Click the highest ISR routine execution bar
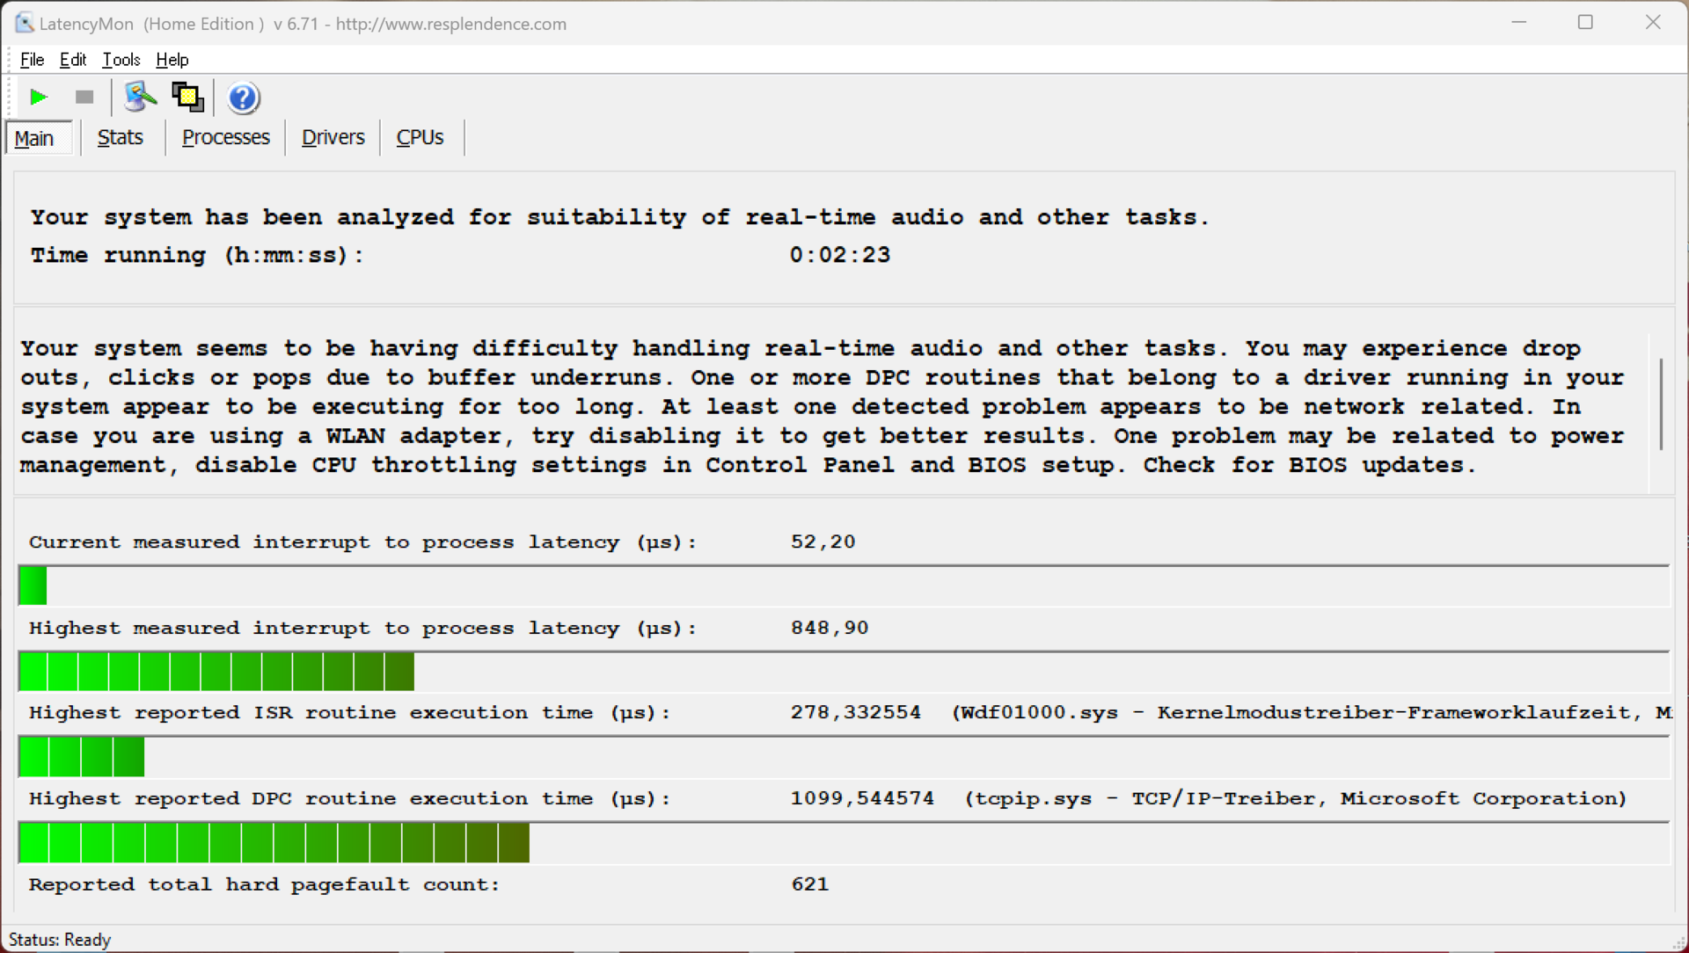Image resolution: width=1689 pixels, height=953 pixels. tap(844, 757)
